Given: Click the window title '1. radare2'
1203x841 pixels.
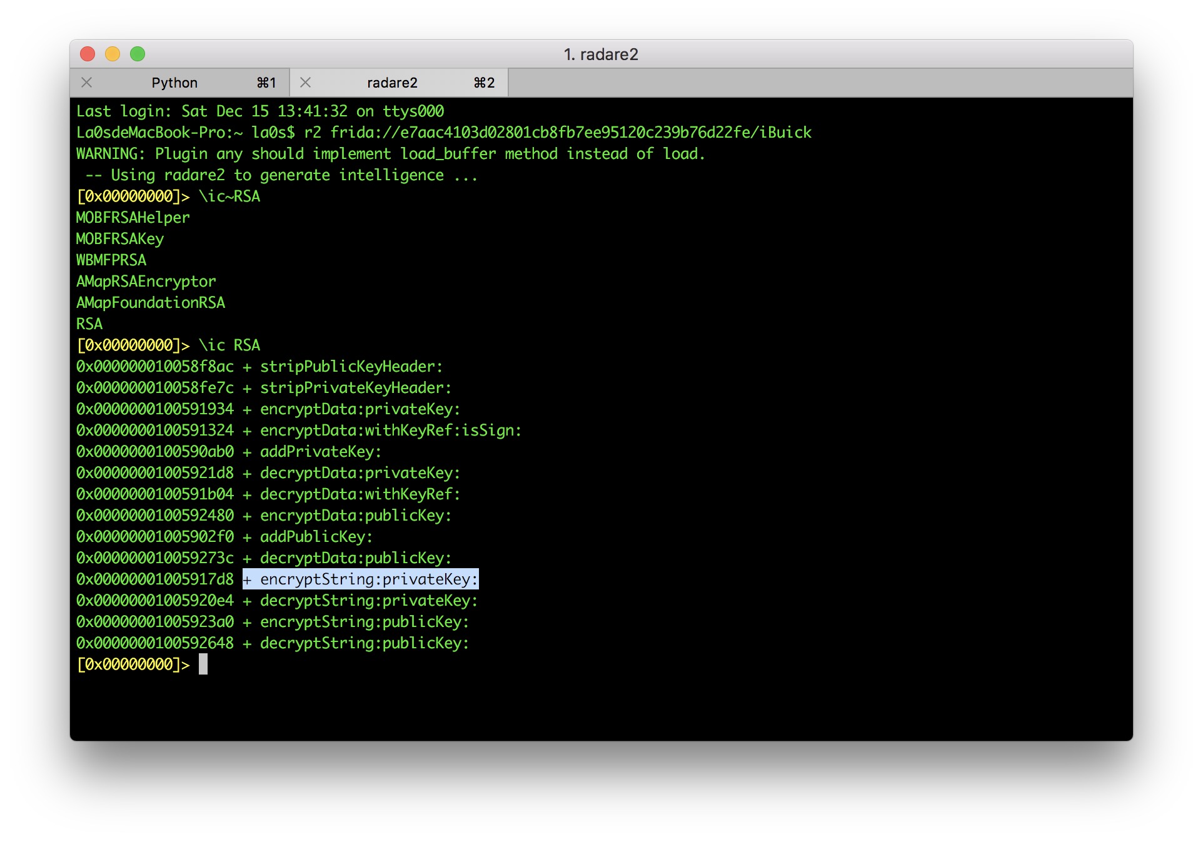Looking at the screenshot, I should point(601,54).
